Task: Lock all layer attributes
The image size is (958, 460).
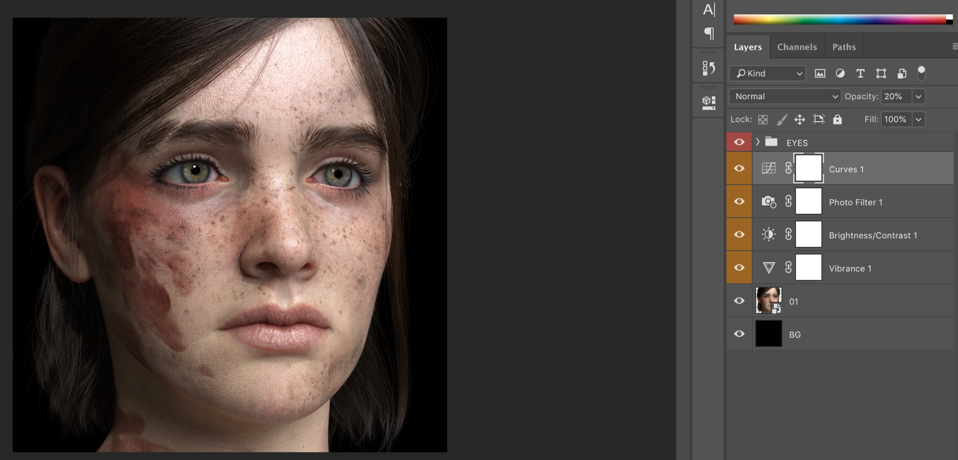Action: (x=837, y=119)
